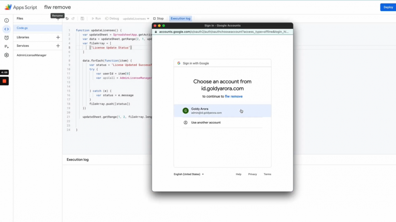Click the Undo arrow in toolbar
Screen dimensions: 396x222
(67, 18)
